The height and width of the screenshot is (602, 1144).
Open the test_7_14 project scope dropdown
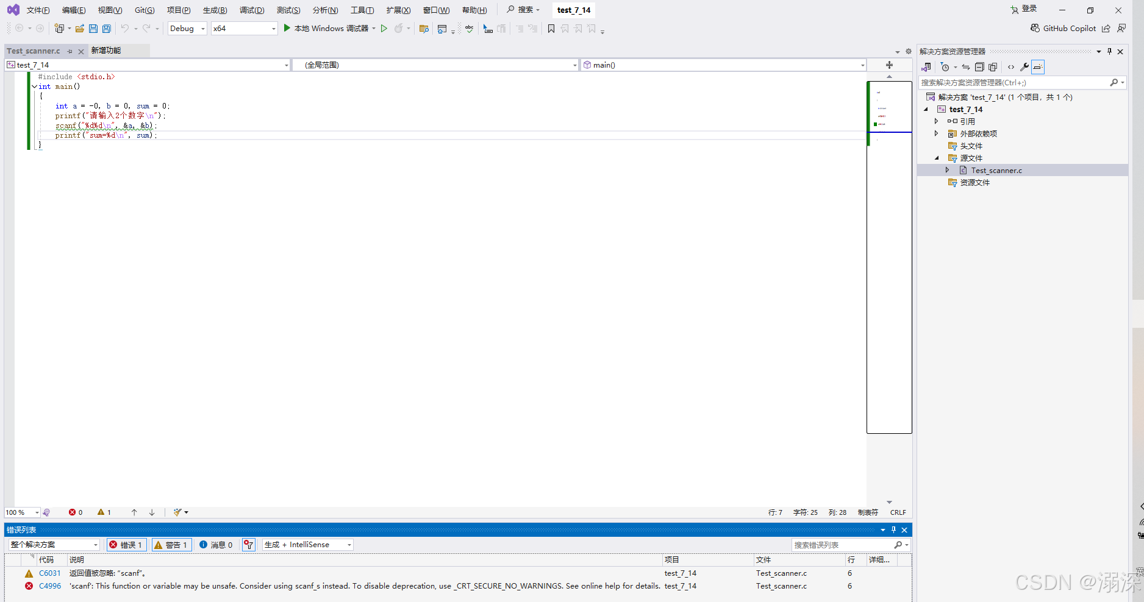click(x=147, y=65)
